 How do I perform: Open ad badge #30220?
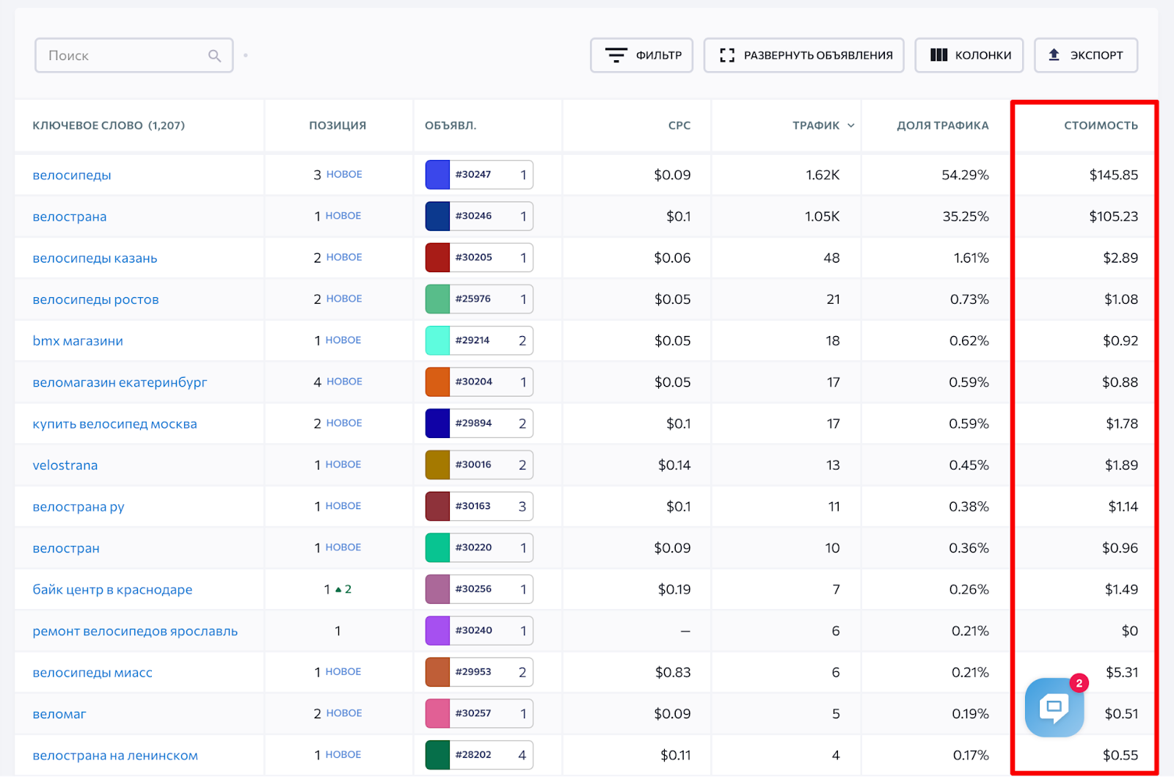point(479,548)
